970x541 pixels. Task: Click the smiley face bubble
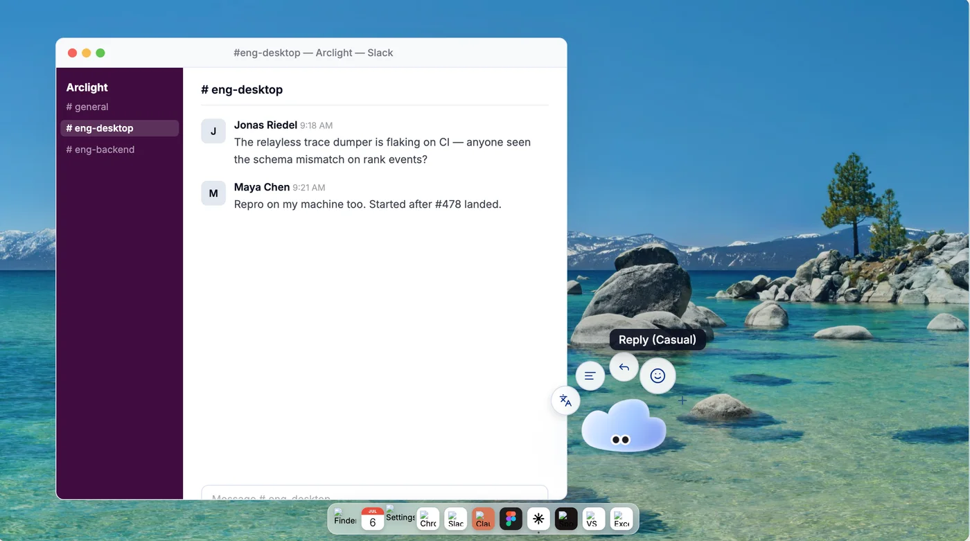tap(658, 376)
